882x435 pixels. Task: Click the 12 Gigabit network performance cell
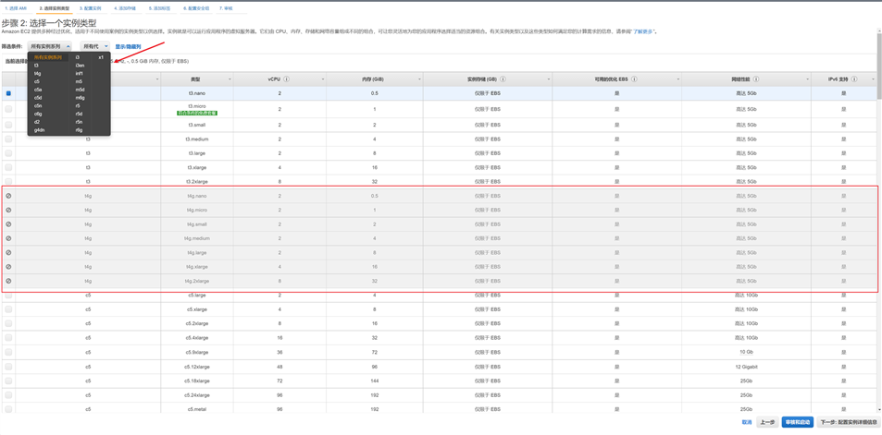(x=747, y=367)
